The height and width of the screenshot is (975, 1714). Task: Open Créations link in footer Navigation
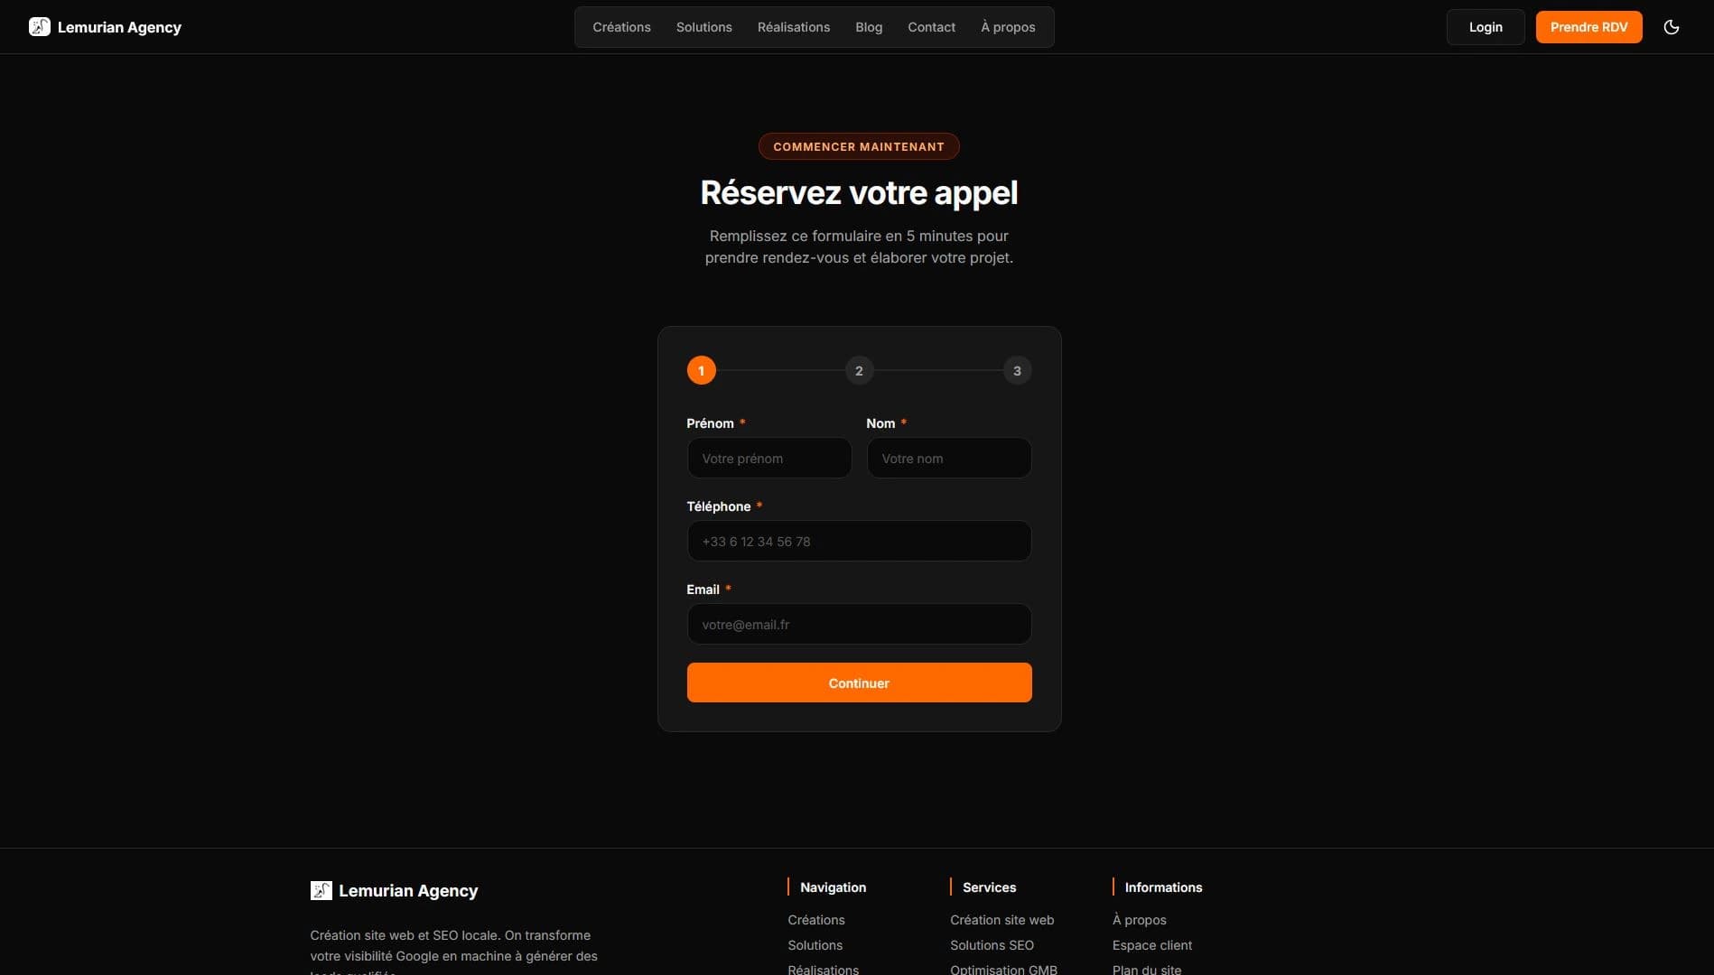coord(815,920)
